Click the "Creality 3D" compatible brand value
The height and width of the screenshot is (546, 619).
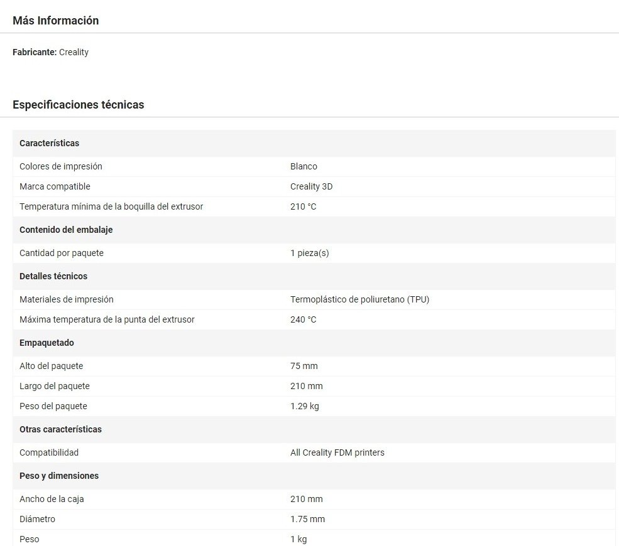coord(311,186)
